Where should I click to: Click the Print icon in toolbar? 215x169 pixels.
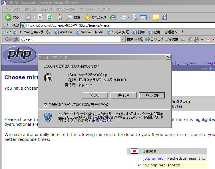click(x=134, y=17)
